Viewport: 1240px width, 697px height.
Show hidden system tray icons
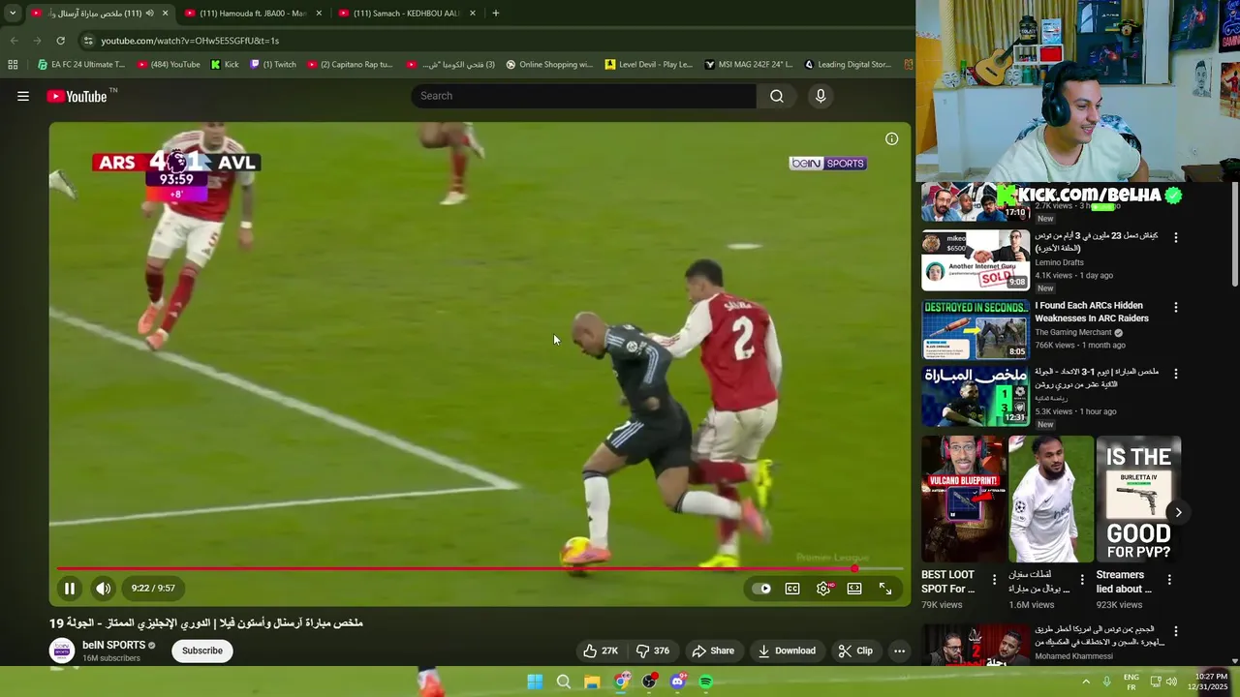click(x=1086, y=682)
